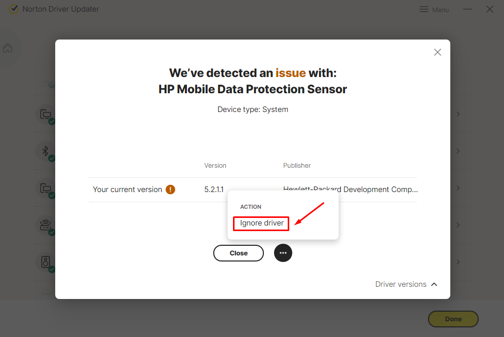Click the 'Device type: System' text
This screenshot has height=337, width=504.
pos(253,109)
